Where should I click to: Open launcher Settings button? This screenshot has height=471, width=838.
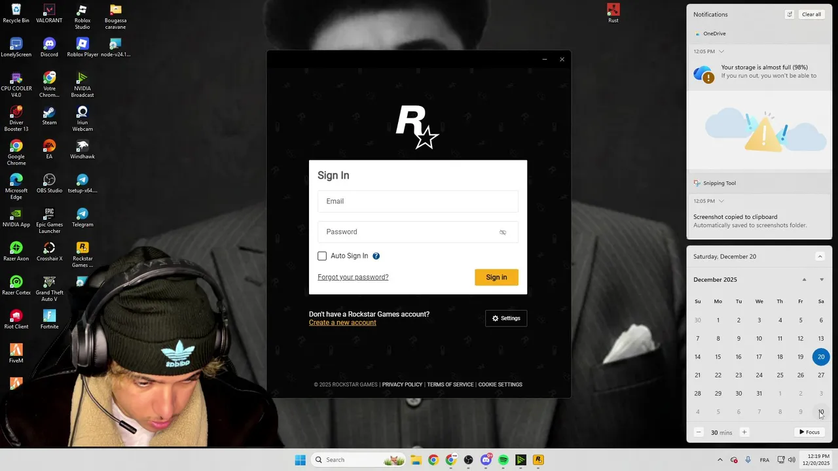506,319
